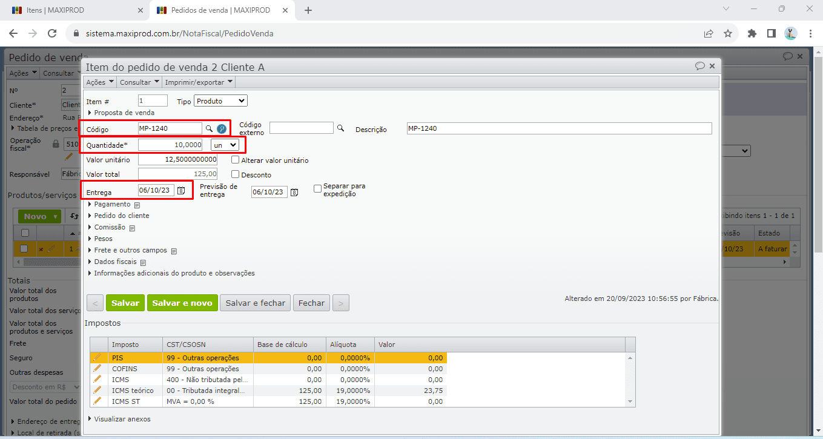Image resolution: width=823 pixels, height=439 pixels.
Task: Toggle the select-all checkbox in the products grid header
Action: point(25,233)
